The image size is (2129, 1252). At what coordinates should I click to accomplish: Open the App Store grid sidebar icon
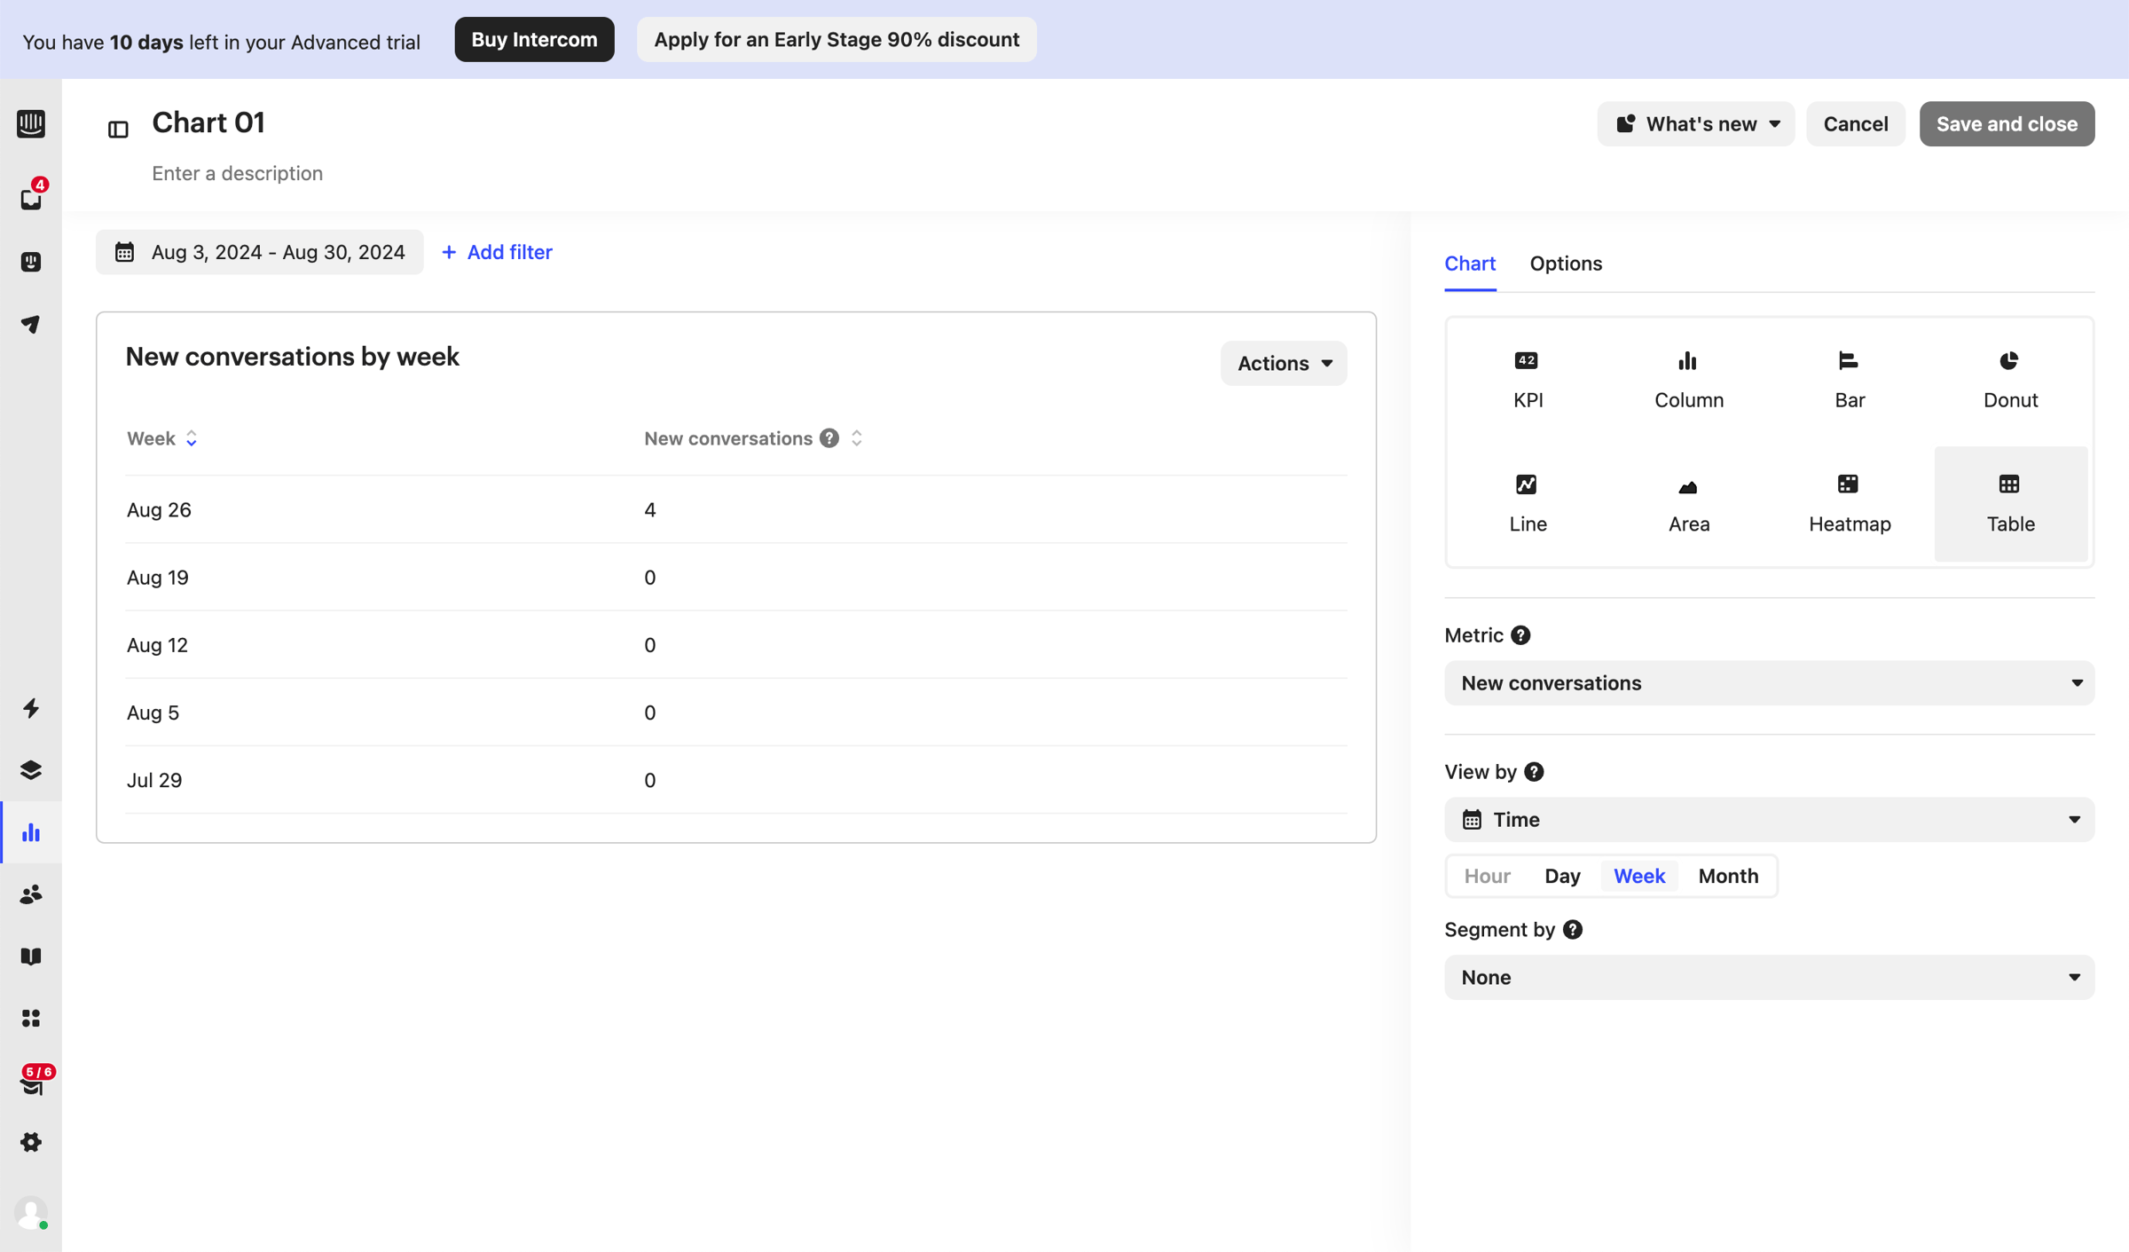(31, 1019)
